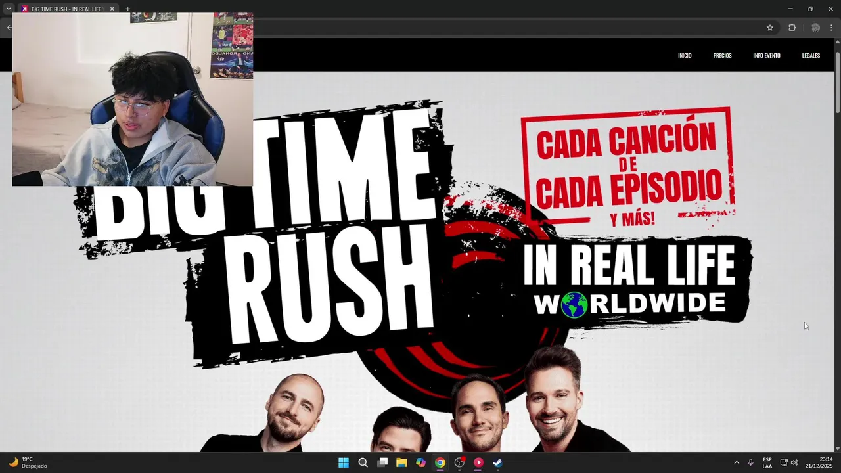Click the page vertical scrollbar thumb
This screenshot has height=473, width=841.
(838, 82)
